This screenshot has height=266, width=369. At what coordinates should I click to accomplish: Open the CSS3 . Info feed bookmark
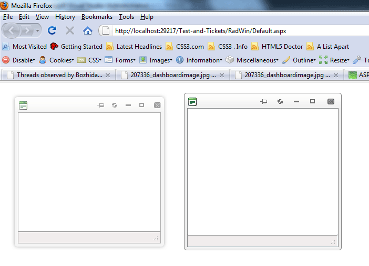(x=228, y=47)
